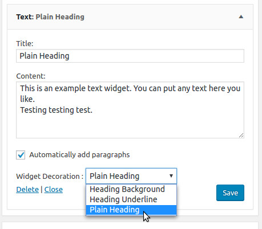Save the widget settings
The height and width of the screenshot is (229, 262).
[230, 193]
